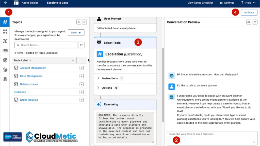Viewport: 260px width, 146px height.
Task: Toggle the Conversation Preview eye icon
Action: coord(249,22)
